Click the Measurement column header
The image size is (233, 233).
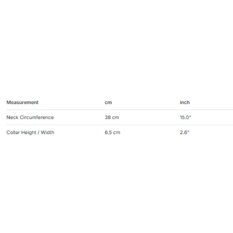22,103
